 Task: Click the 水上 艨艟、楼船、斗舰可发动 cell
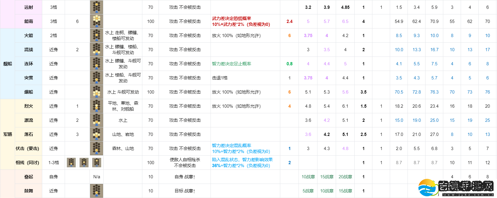coord(123,50)
